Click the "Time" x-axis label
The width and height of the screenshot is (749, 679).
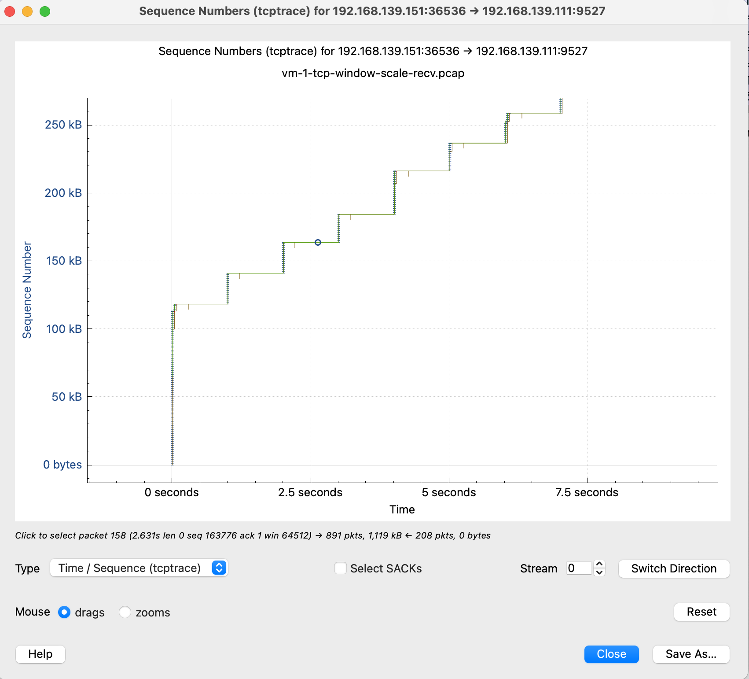[x=402, y=509]
